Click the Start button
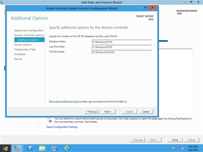 click(5, 148)
